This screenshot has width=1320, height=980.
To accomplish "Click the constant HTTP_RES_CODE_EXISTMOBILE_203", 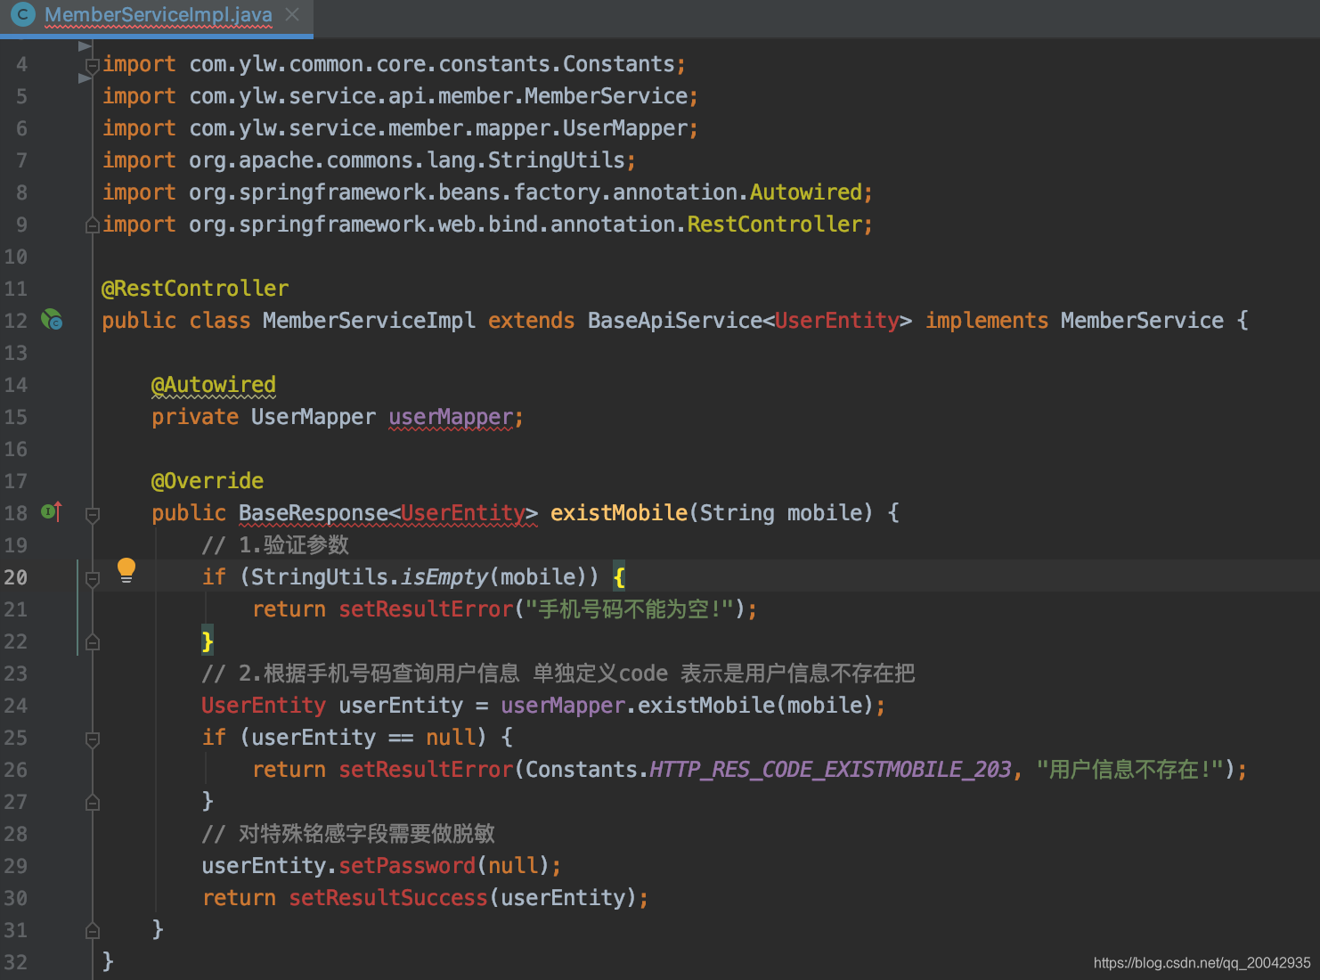I will (x=830, y=770).
